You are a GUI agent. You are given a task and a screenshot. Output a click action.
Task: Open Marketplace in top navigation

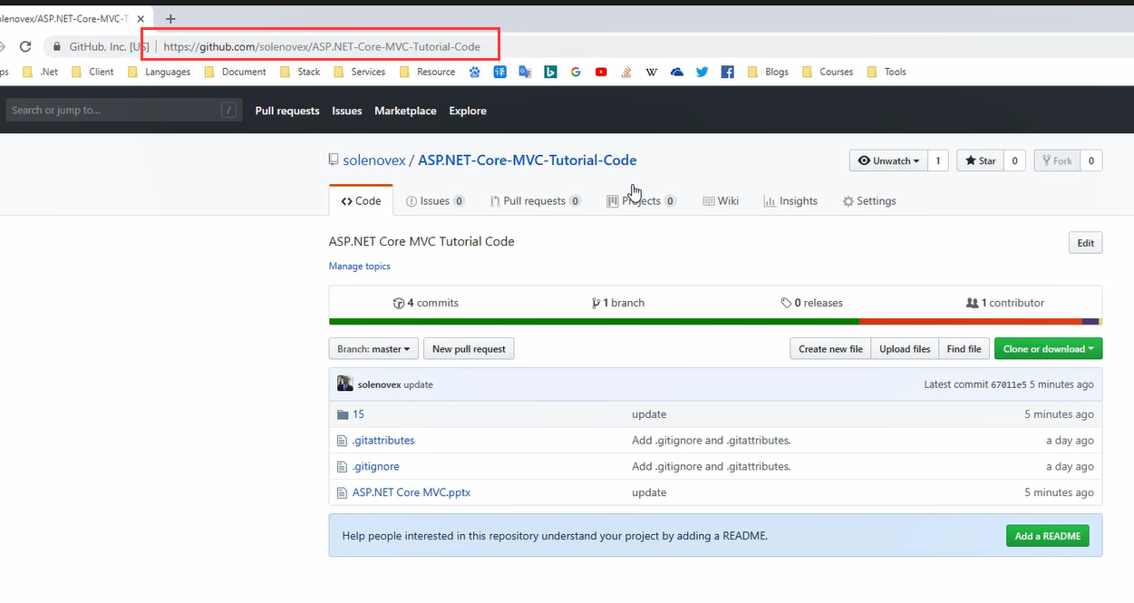tap(405, 111)
